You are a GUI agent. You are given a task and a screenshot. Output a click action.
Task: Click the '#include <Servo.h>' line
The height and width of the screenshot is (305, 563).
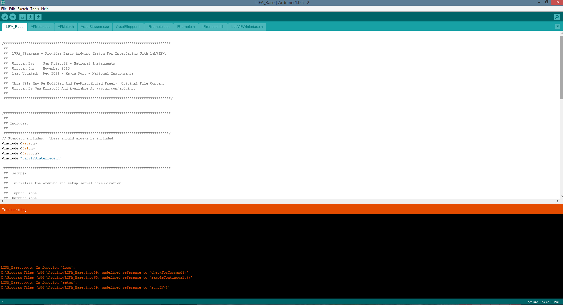tap(20, 154)
